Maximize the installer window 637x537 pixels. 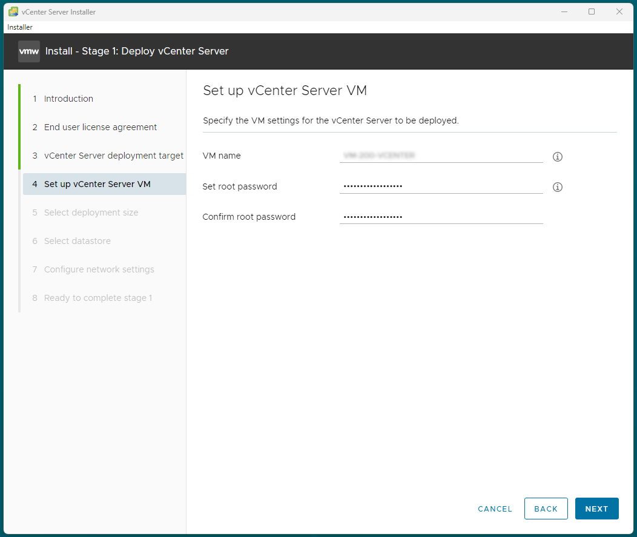tap(592, 12)
